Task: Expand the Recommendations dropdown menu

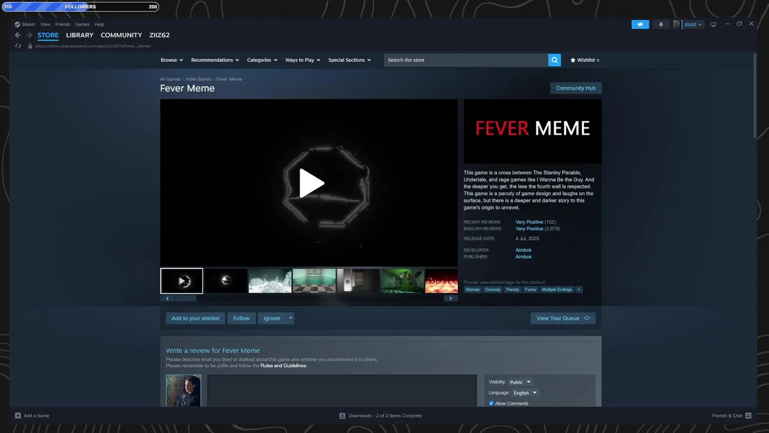Action: point(214,60)
